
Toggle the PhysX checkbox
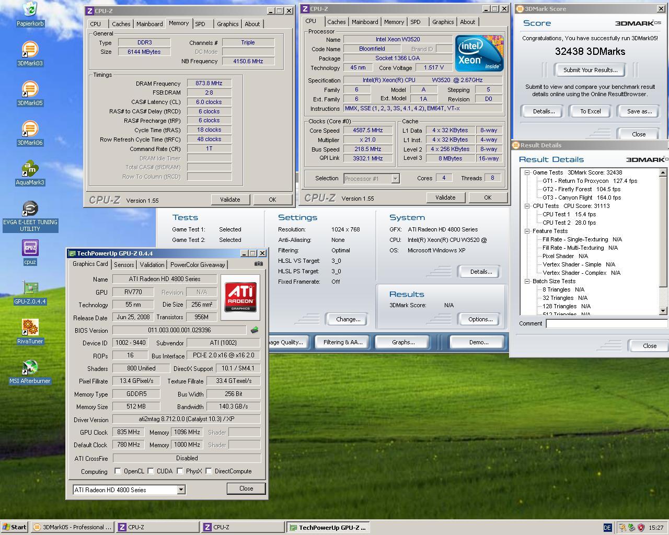(x=180, y=471)
